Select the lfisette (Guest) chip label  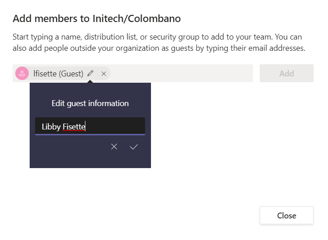[58, 74]
